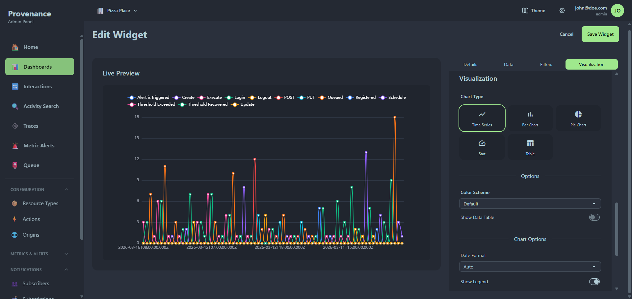Select the Traces sidebar icon
This screenshot has height=299, width=632.
15,126
